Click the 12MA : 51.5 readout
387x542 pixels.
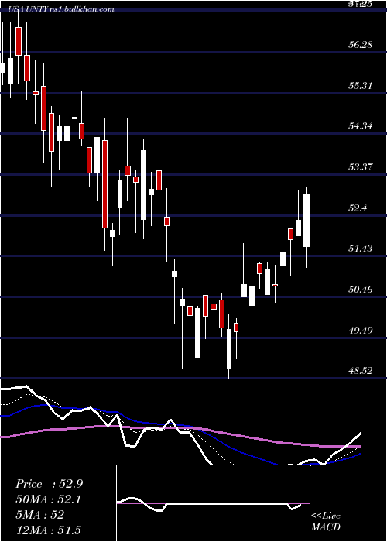point(48,530)
